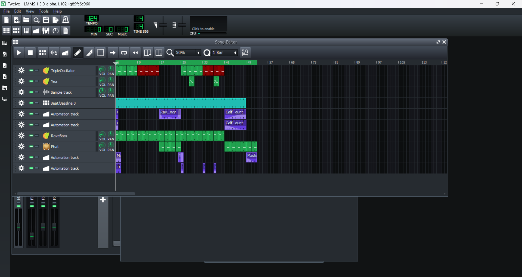Adjust mixer Master channel fader

tap(18, 227)
